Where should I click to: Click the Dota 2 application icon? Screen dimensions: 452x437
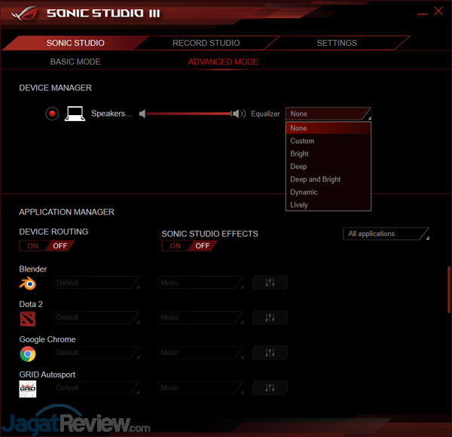(28, 319)
